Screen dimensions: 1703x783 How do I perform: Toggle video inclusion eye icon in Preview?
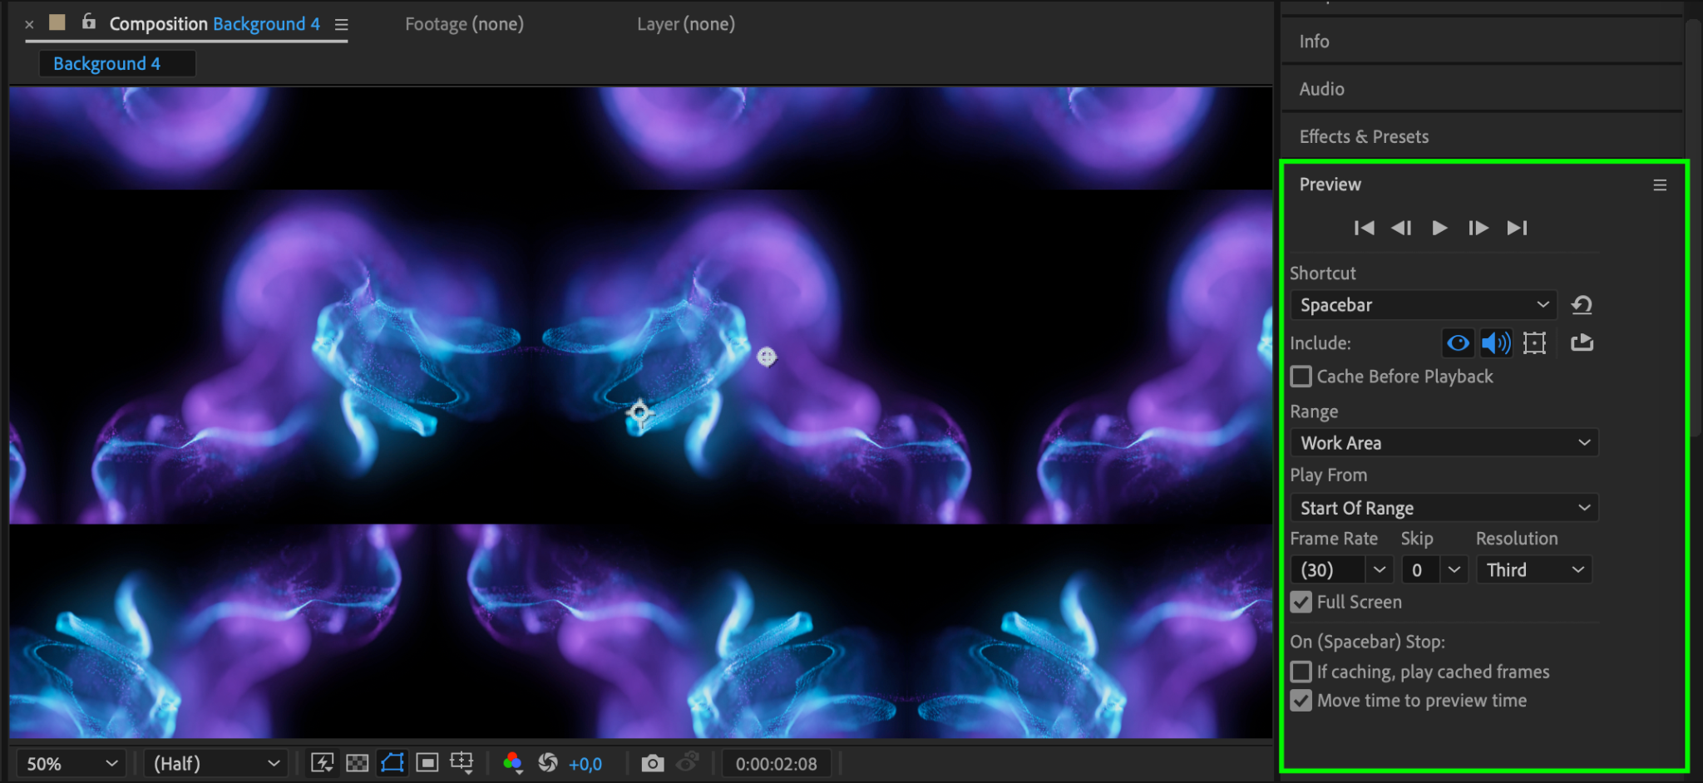[x=1458, y=342]
